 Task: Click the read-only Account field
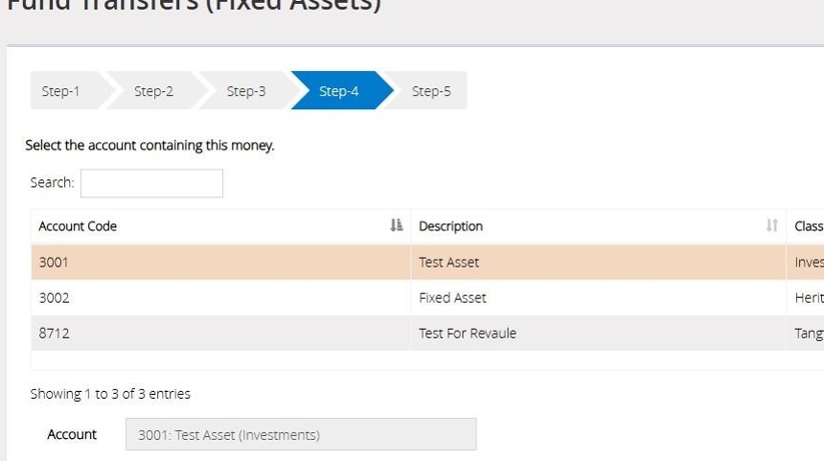[300, 435]
